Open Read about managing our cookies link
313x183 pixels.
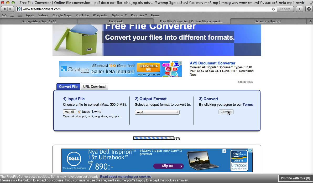(x=125, y=177)
